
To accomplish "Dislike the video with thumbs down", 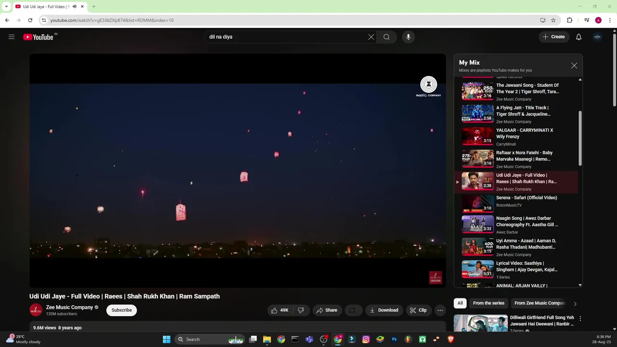I will pos(301,310).
